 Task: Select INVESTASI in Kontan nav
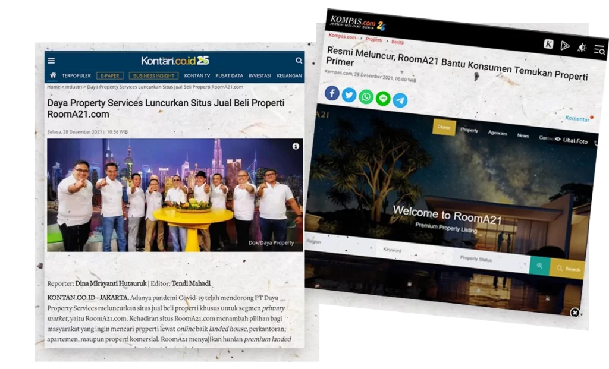(x=259, y=75)
